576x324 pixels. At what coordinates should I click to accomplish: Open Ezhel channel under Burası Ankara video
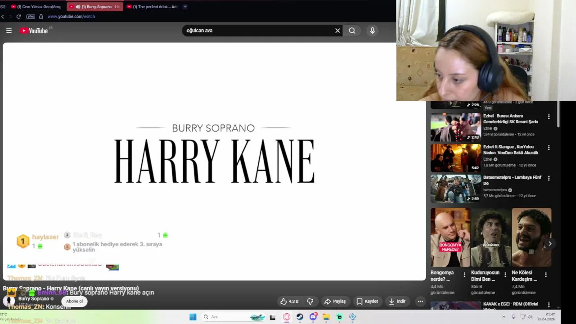click(488, 128)
